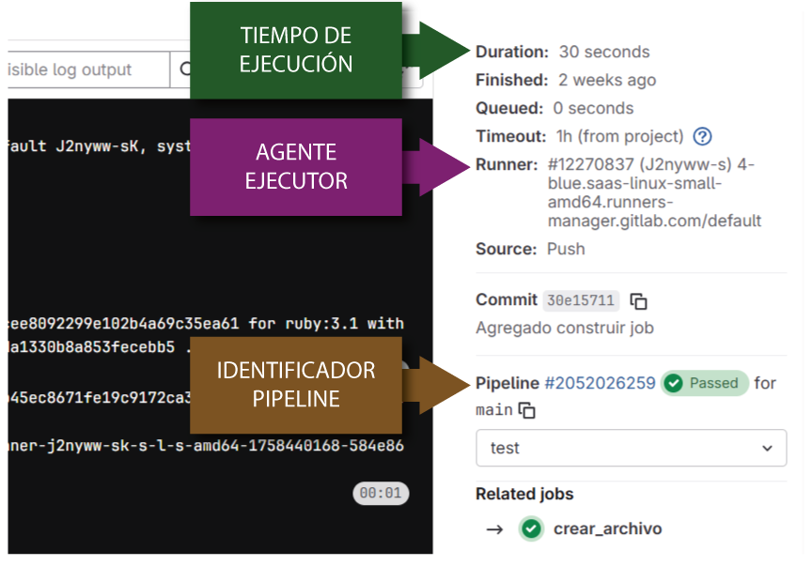
Task: Click the IDENTIFICADOR PIPELINE brown label
Action: tap(296, 384)
